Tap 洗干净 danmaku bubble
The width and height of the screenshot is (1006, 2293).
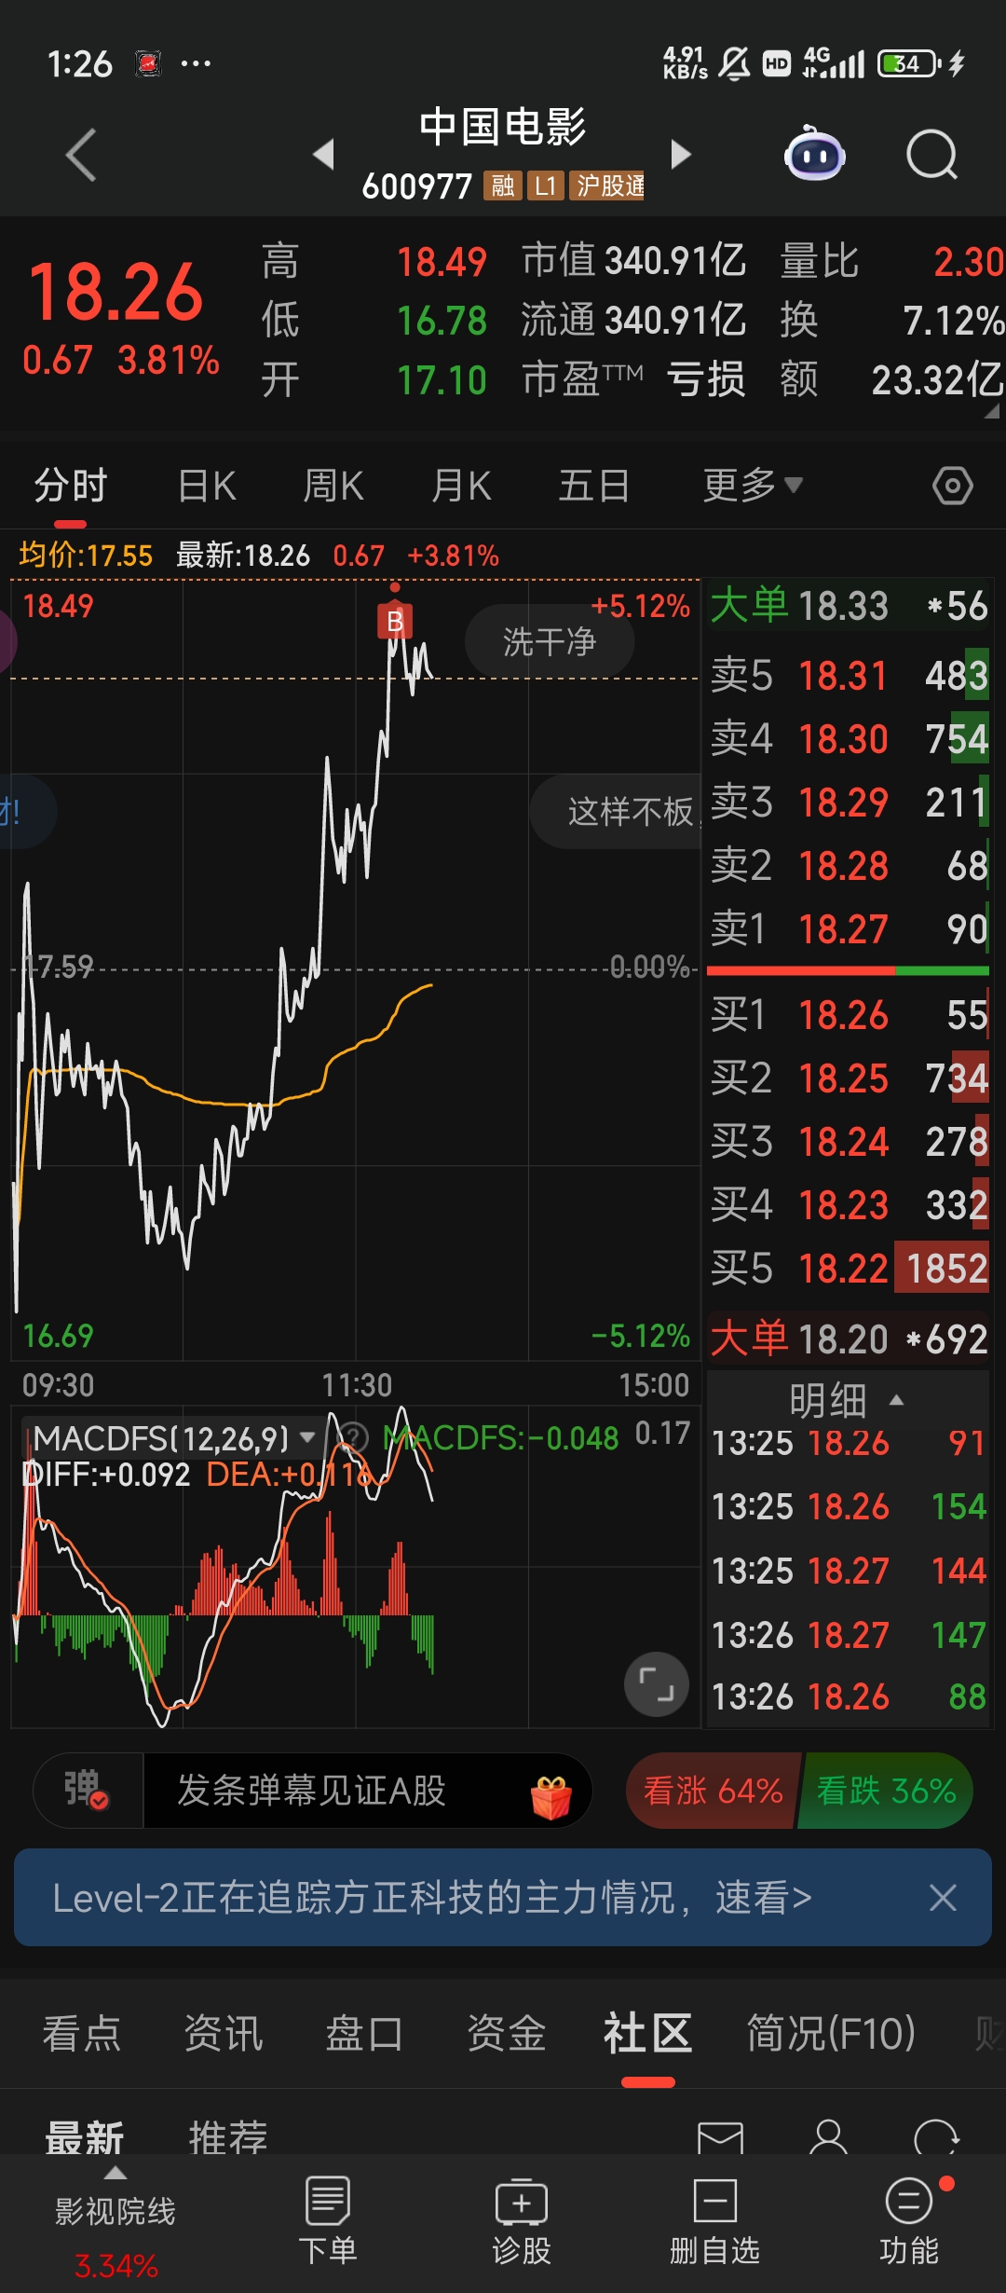coord(550,641)
